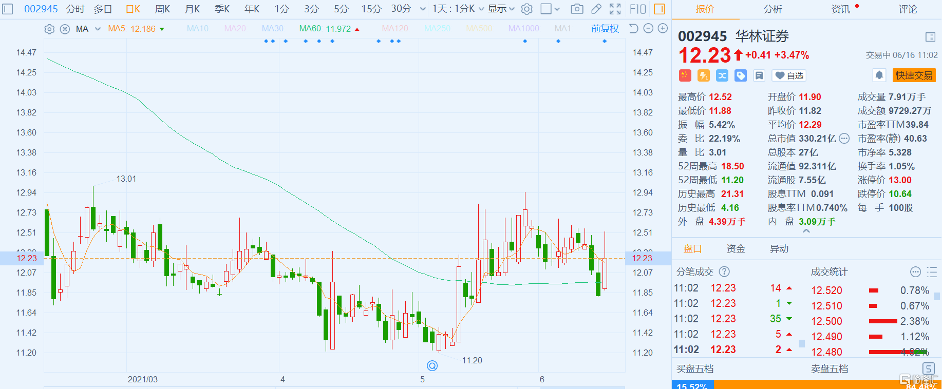Open MA indicator settings gear

click(49, 29)
